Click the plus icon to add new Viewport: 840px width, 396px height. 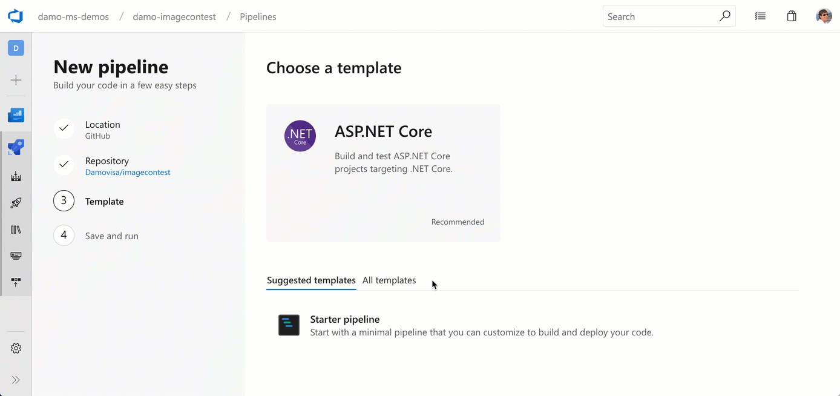[x=16, y=80]
